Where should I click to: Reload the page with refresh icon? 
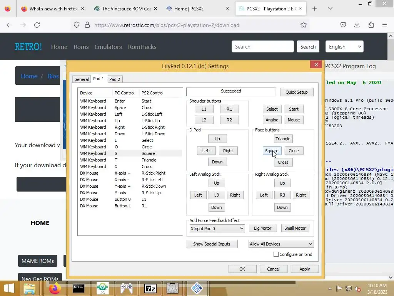[37, 25]
